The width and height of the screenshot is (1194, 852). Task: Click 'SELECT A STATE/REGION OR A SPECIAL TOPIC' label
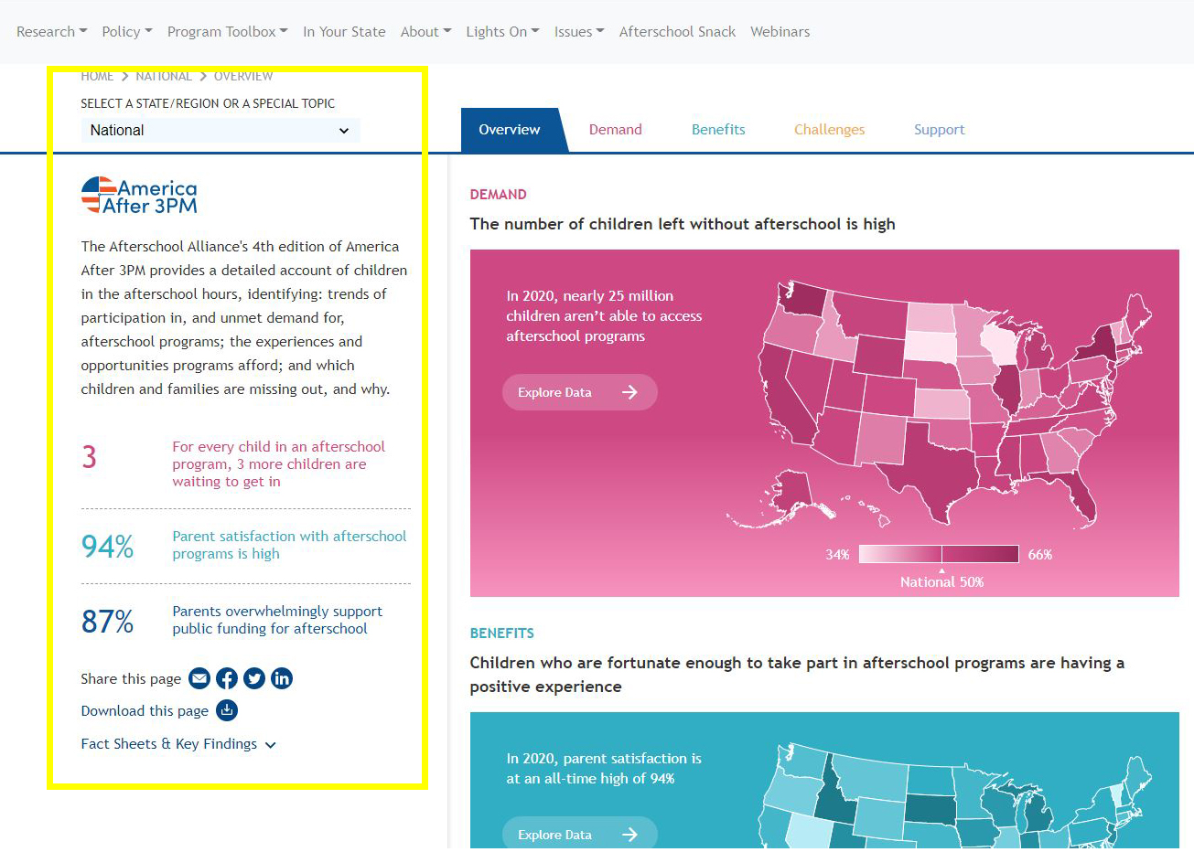point(208,103)
